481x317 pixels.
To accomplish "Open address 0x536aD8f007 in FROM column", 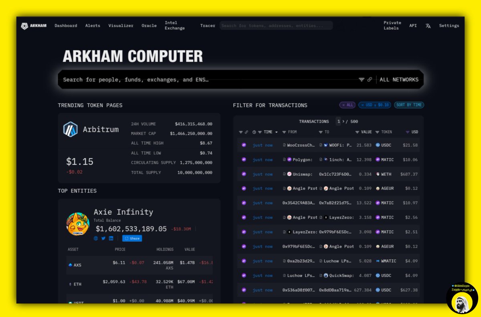I will click(299, 290).
